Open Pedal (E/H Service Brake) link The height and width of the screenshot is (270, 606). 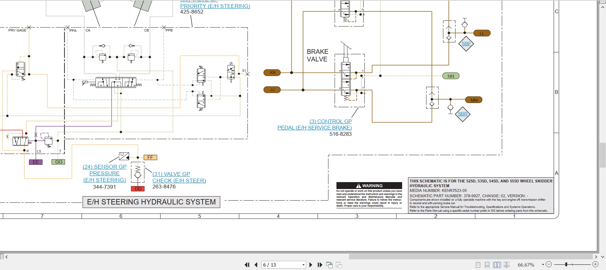pyautogui.click(x=314, y=128)
